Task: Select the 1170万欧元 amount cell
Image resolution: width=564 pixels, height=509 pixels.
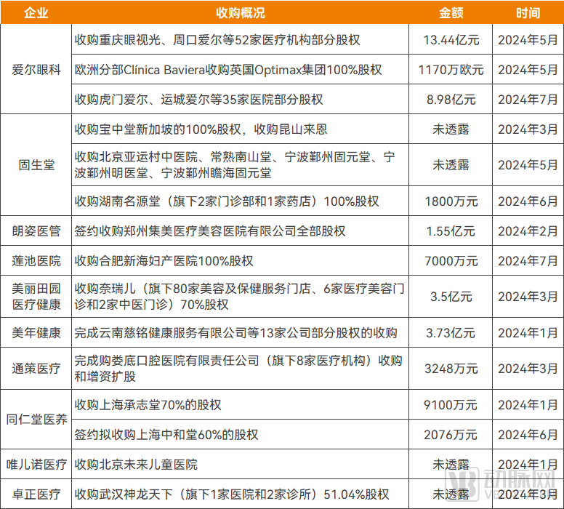Action: click(x=451, y=70)
